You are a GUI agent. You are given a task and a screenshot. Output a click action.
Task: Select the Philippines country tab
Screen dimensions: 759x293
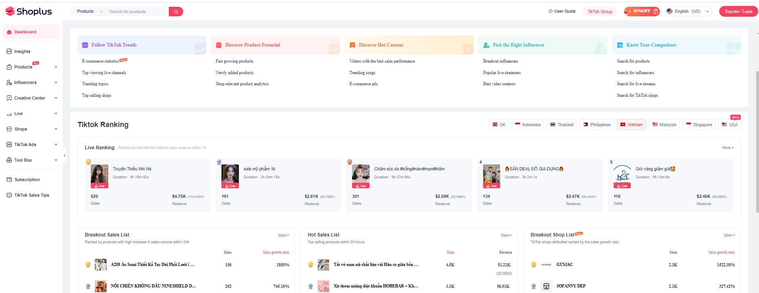(x=597, y=125)
